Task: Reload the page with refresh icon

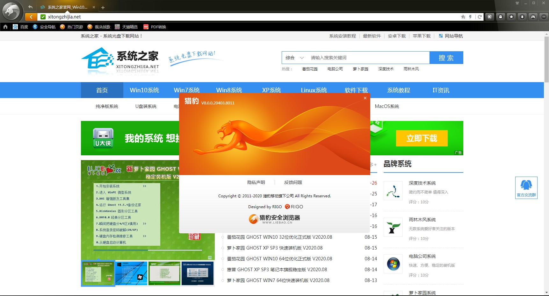Action: pyautogui.click(x=480, y=17)
